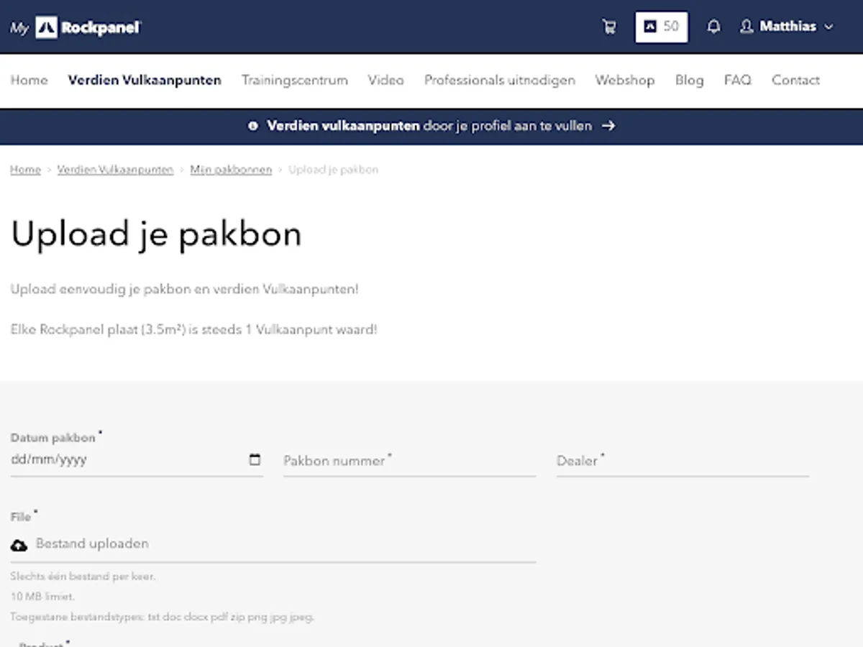863x647 pixels.
Task: Click the text 'Slechts één bestand per keer.'
Action: [x=83, y=577]
